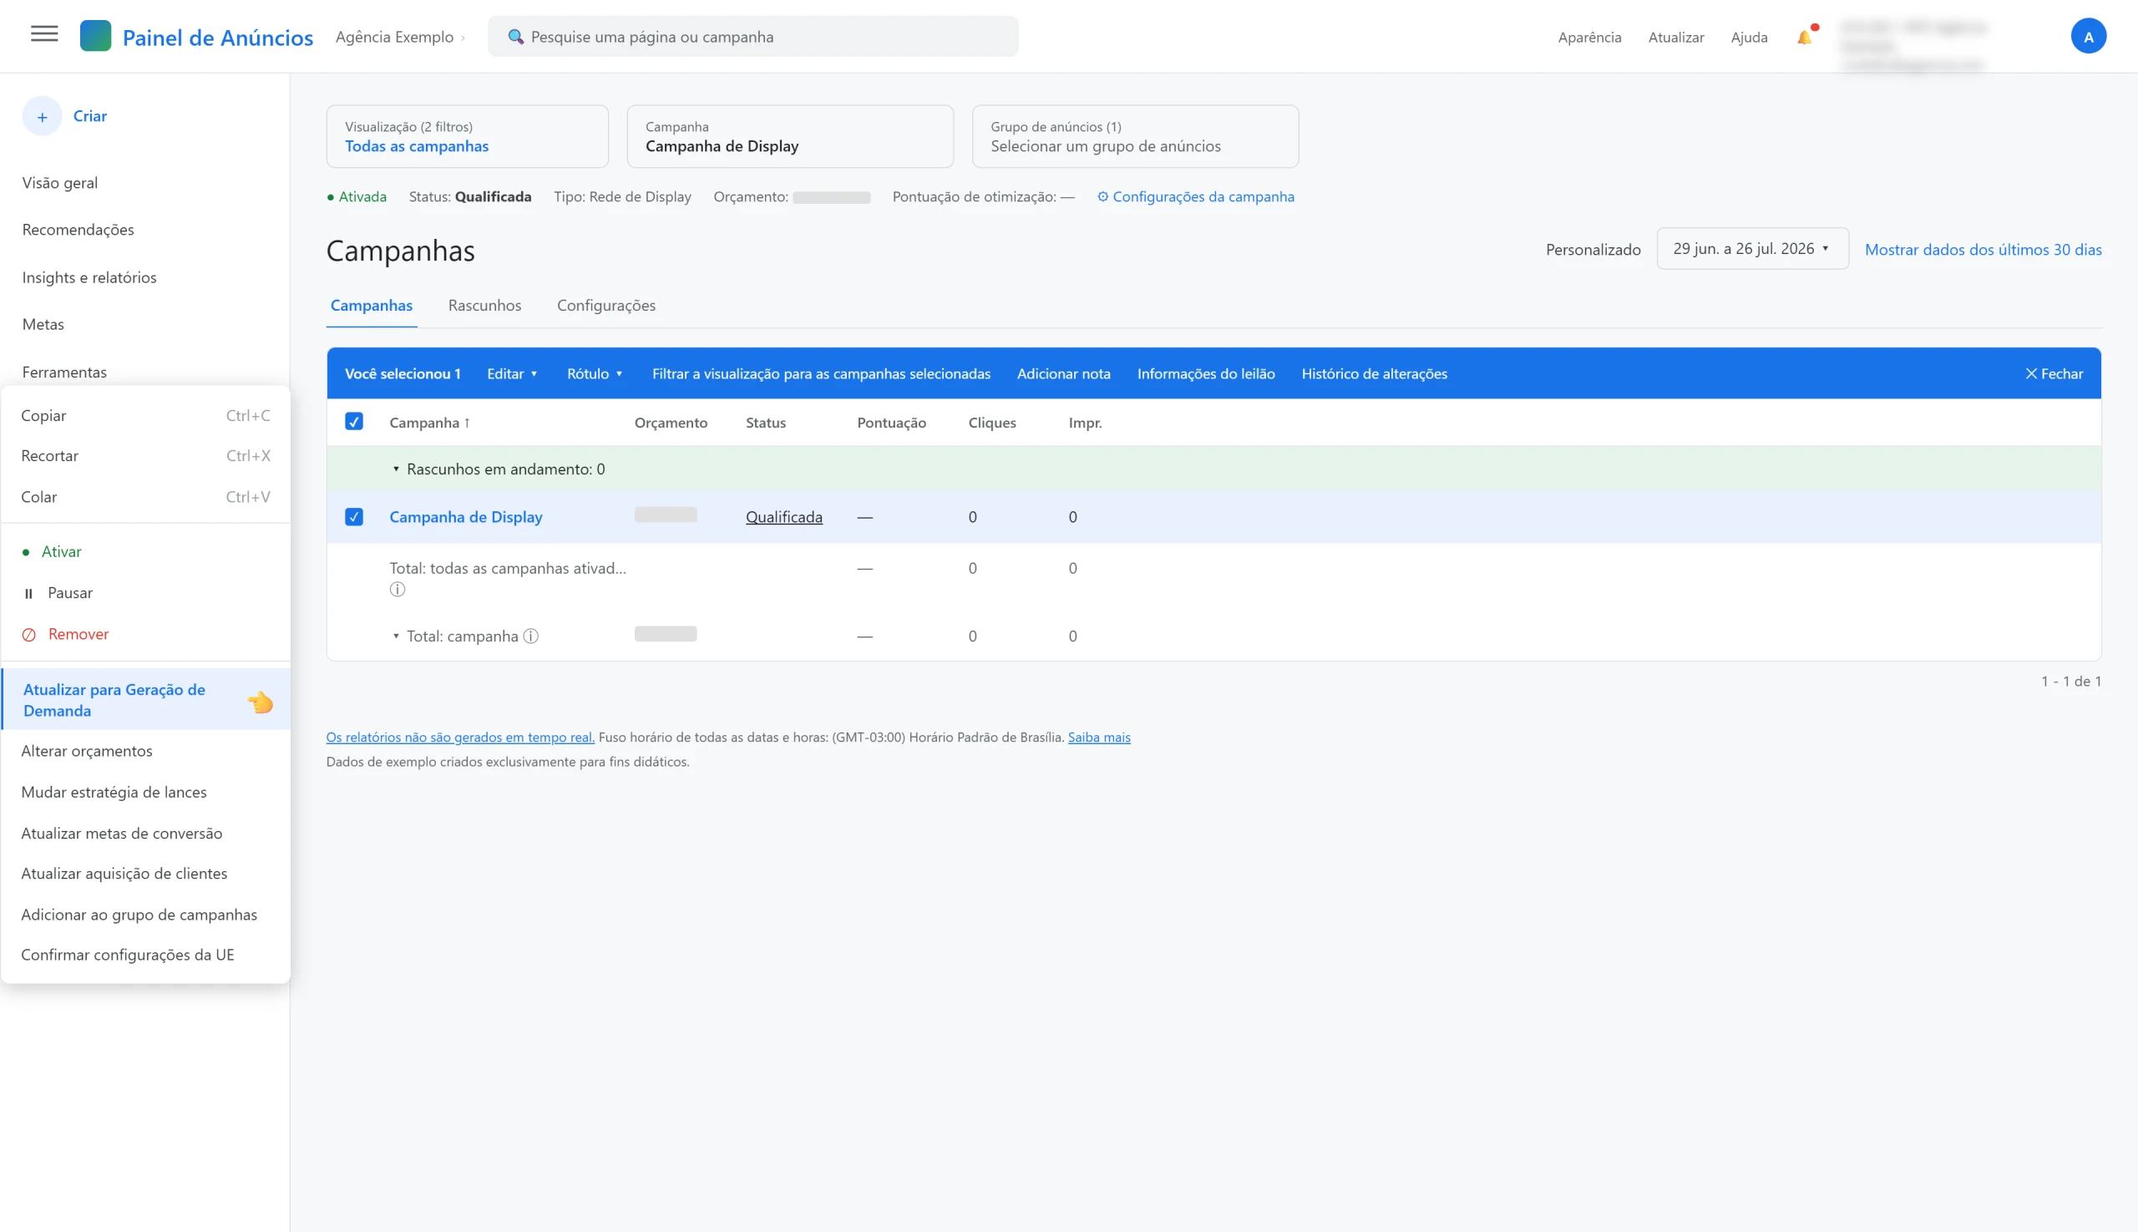Click Aparência in top bar

point(1590,38)
